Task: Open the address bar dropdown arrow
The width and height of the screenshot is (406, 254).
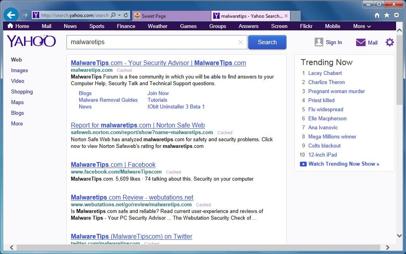Action: [x=120, y=15]
